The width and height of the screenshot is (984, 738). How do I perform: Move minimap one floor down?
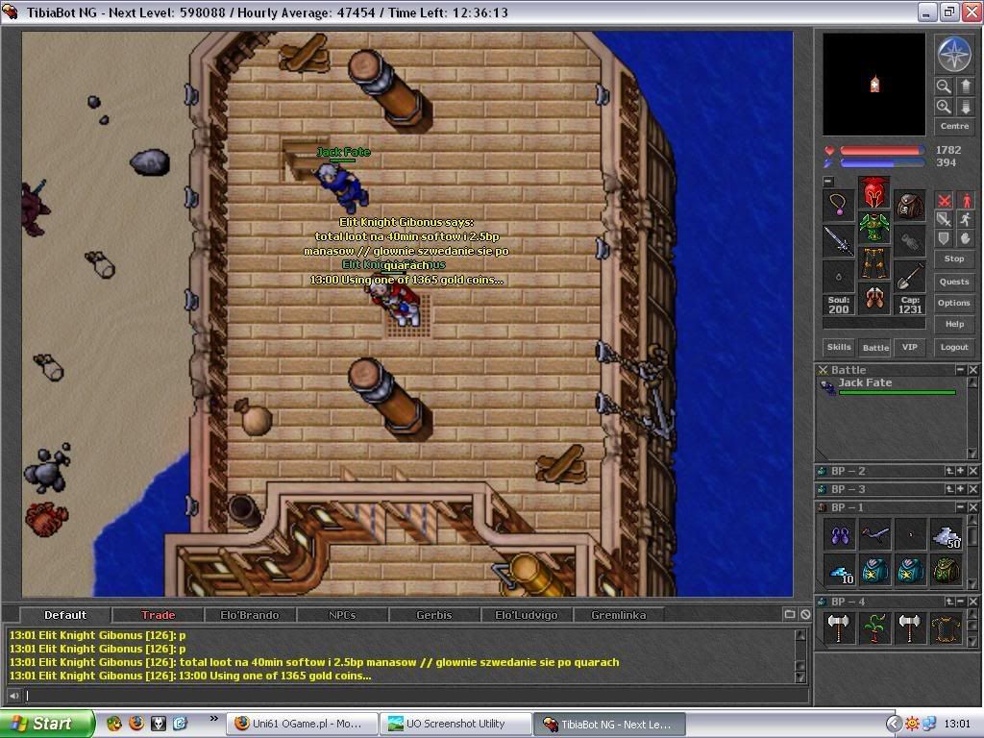tap(965, 107)
